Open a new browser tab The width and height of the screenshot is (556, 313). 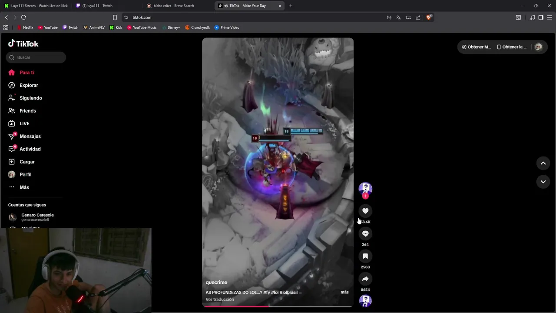291,6
